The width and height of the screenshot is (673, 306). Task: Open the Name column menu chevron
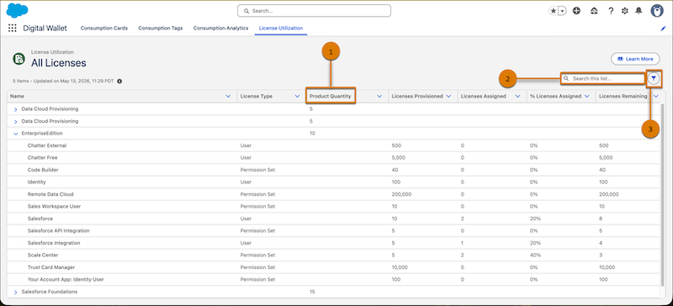(x=228, y=97)
